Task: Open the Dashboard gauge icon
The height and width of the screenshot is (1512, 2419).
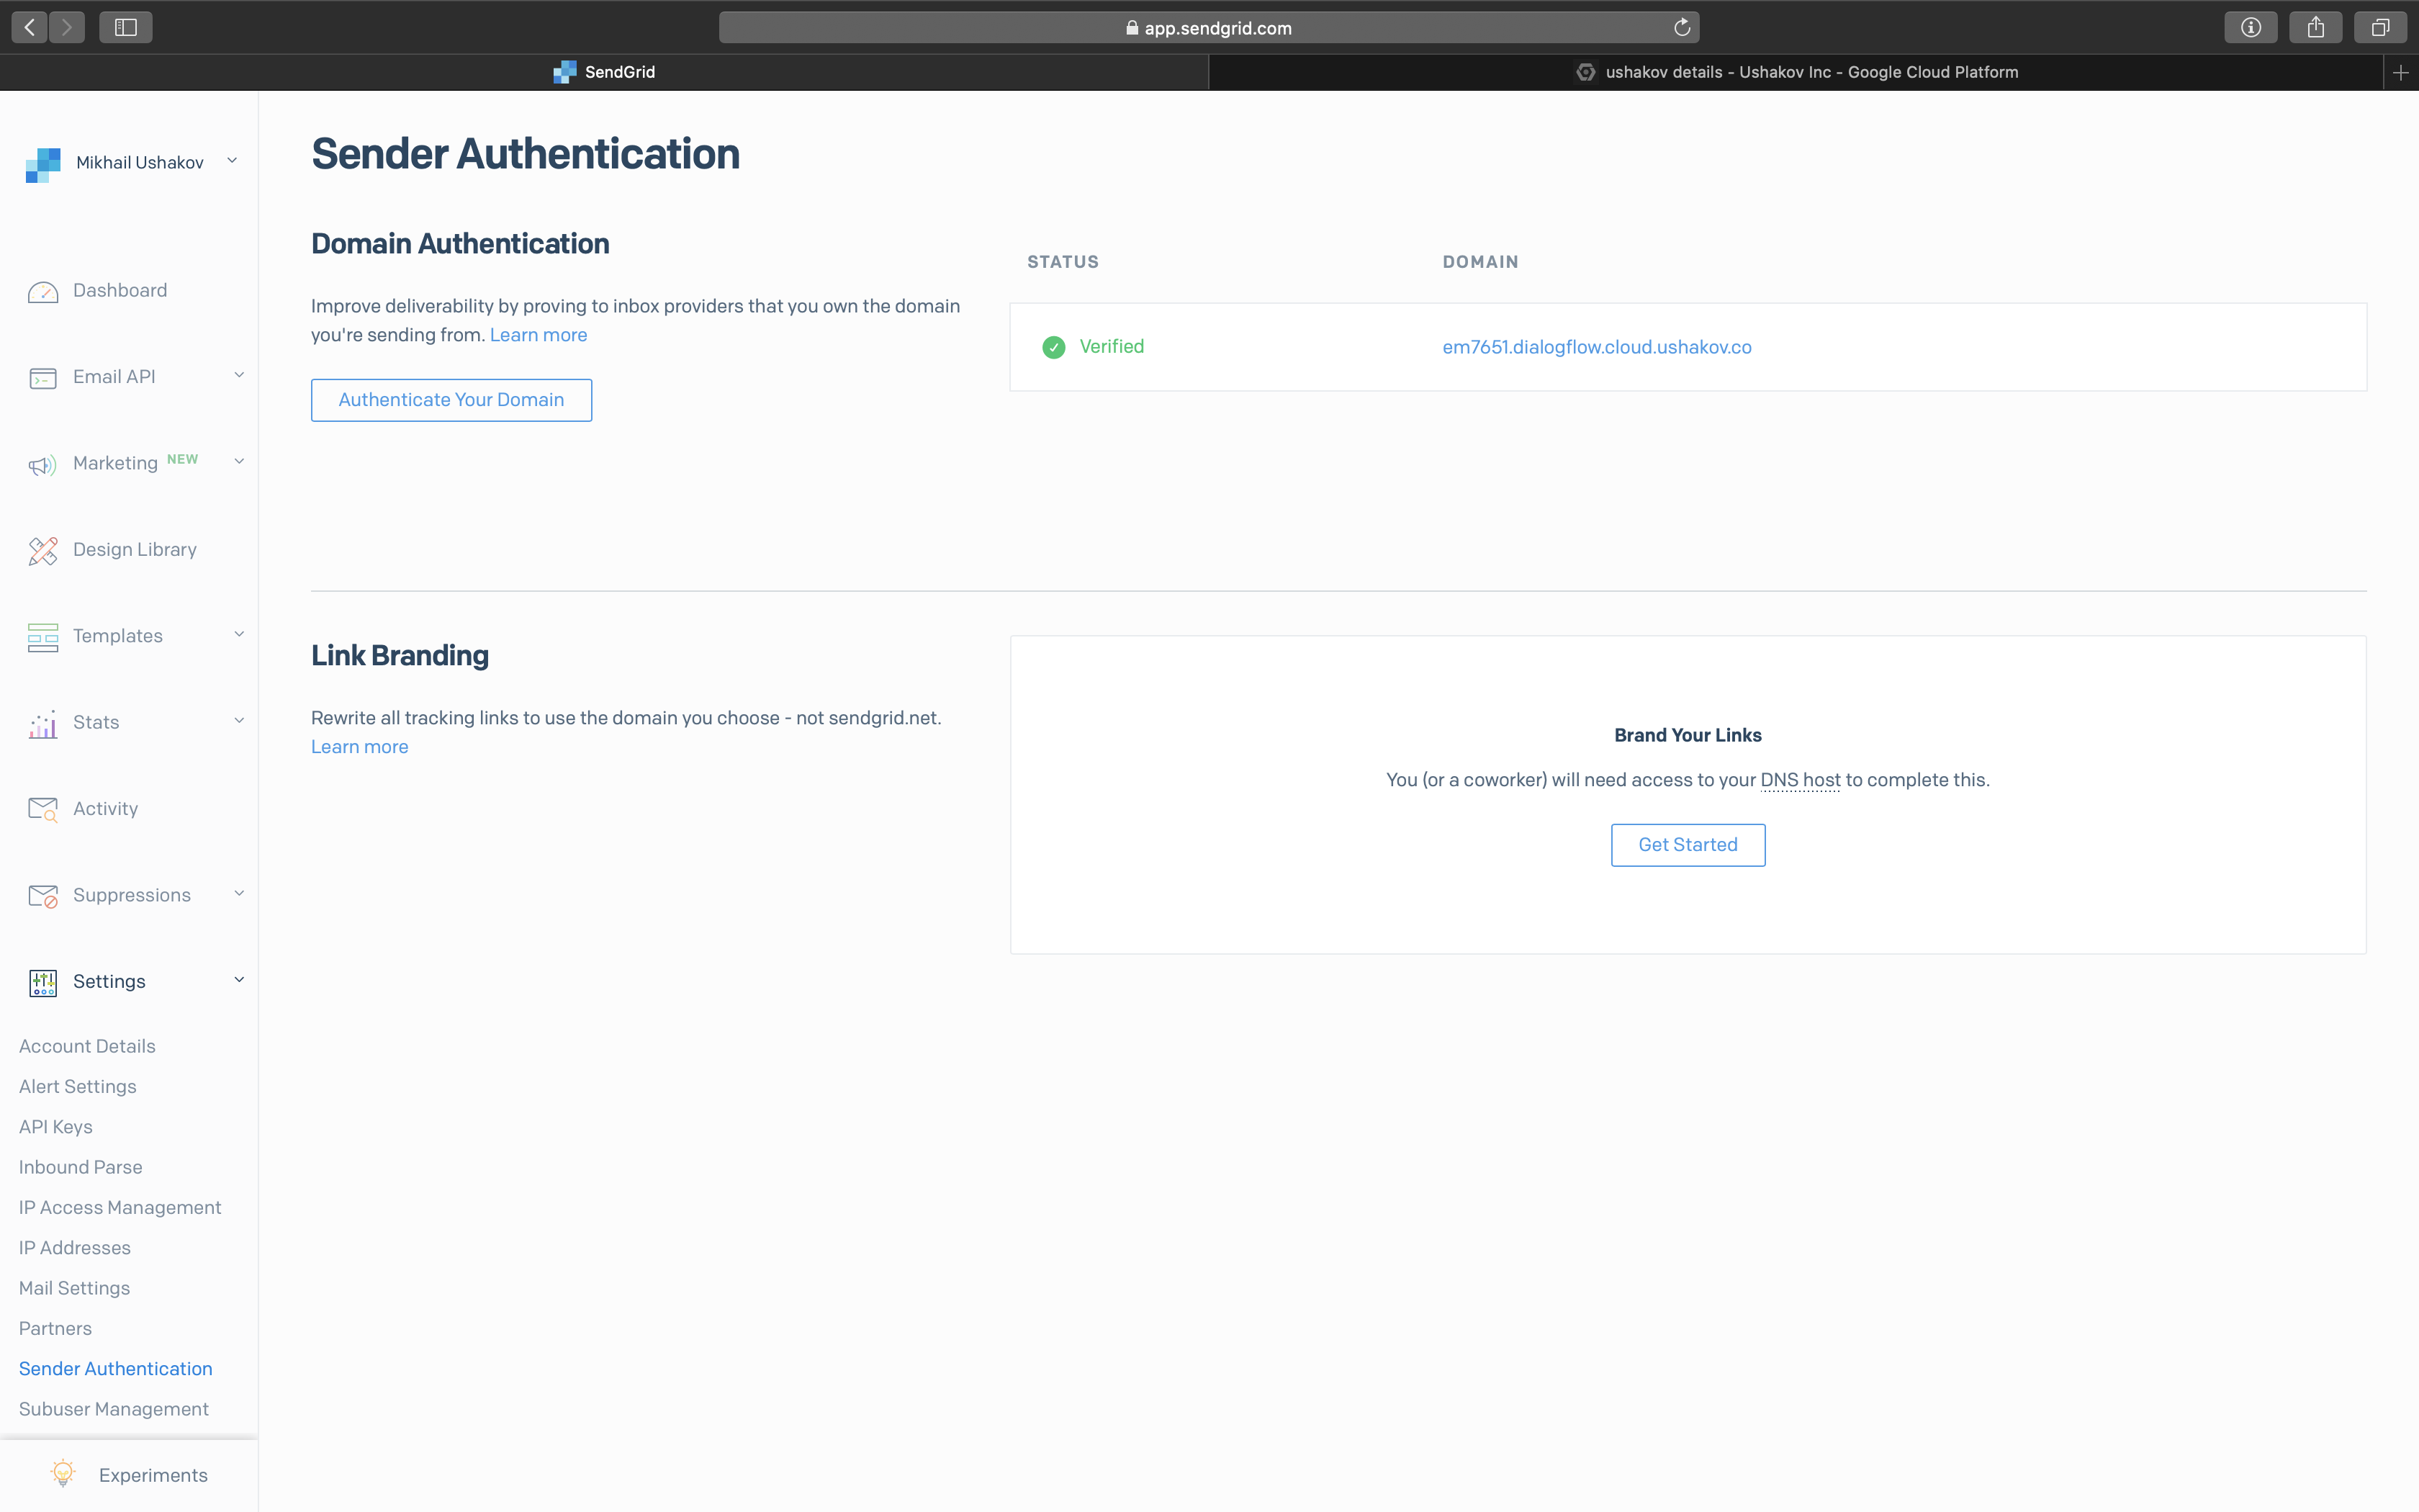Action: (43, 292)
